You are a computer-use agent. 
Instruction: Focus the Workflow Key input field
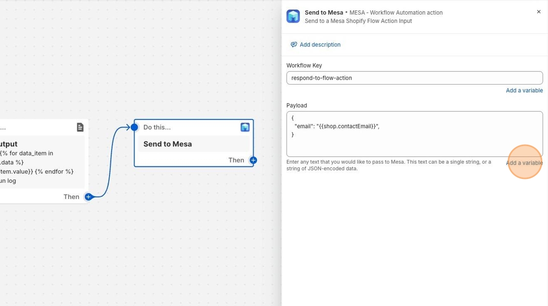[414, 78]
